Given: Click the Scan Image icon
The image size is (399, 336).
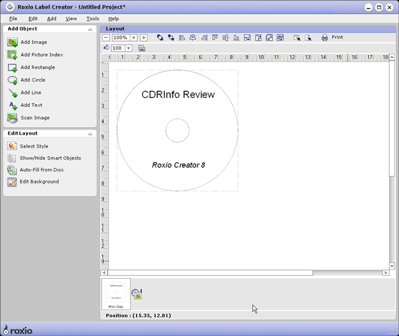Looking at the screenshot, I should point(12,118).
